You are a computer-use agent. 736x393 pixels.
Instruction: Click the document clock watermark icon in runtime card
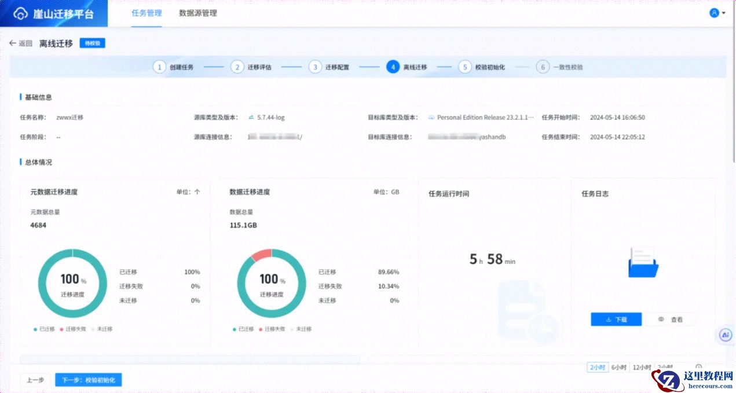pyautogui.click(x=528, y=311)
